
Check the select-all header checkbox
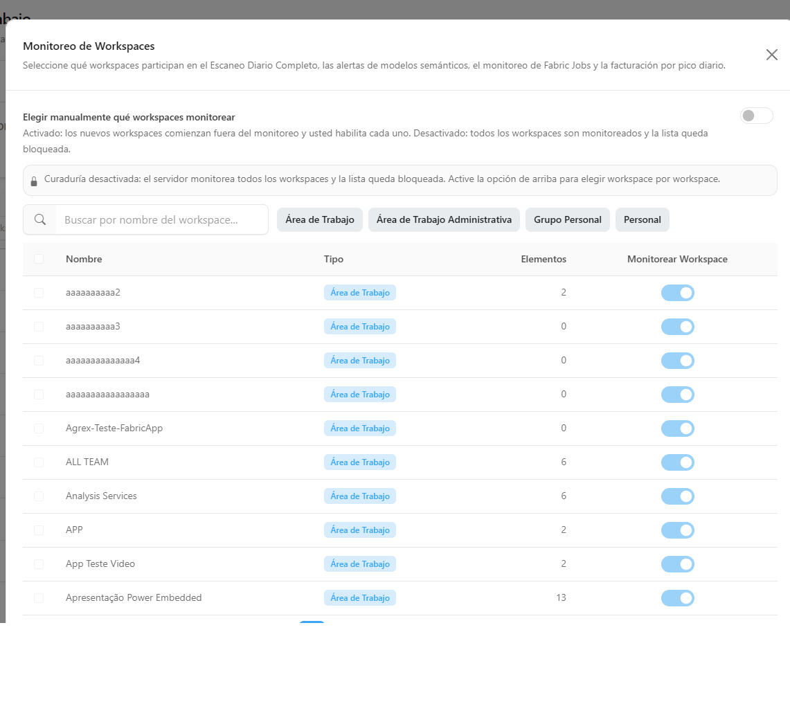39,259
